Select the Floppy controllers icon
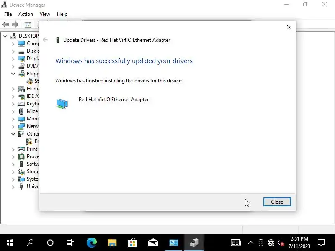The height and width of the screenshot is (251, 335). tap(21, 74)
